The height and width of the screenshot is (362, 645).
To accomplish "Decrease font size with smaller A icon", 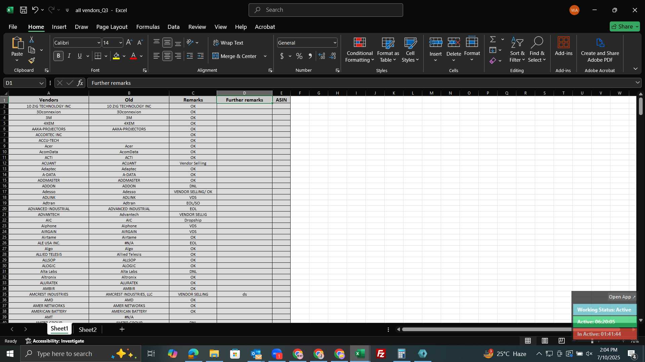I will point(140,43).
